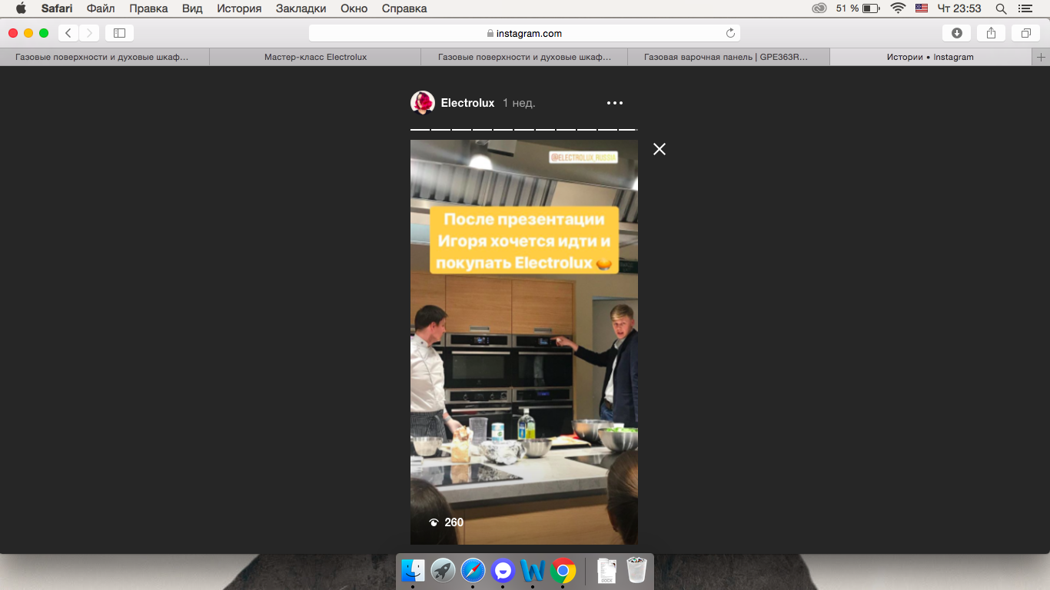View the story viewers count eye icon
This screenshot has width=1050, height=590.
434,522
